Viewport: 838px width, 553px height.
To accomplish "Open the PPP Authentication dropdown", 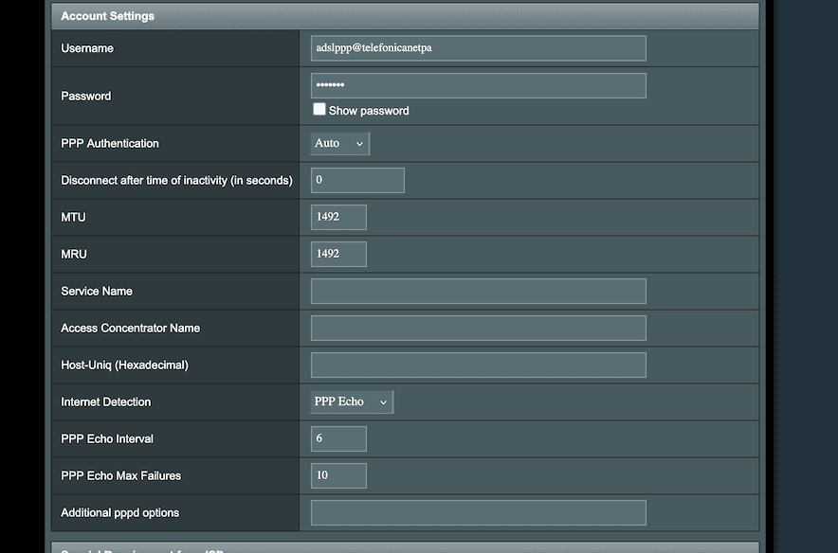I will 339,143.
